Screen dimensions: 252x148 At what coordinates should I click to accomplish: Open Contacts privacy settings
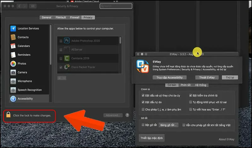(x=23, y=37)
